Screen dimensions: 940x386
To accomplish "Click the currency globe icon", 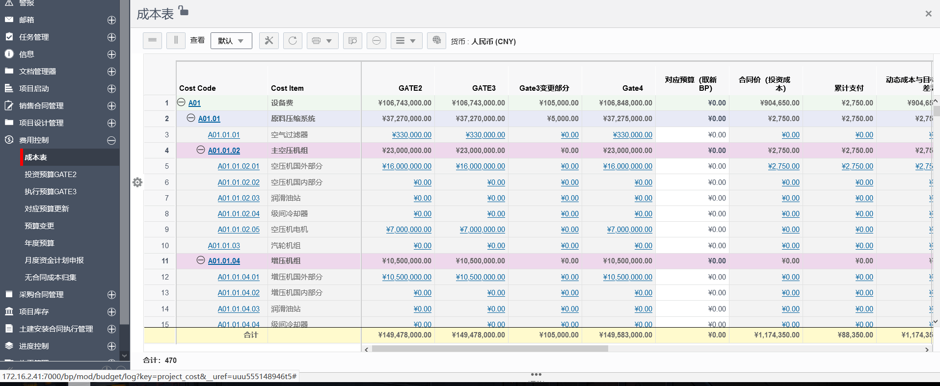I will 436,41.
